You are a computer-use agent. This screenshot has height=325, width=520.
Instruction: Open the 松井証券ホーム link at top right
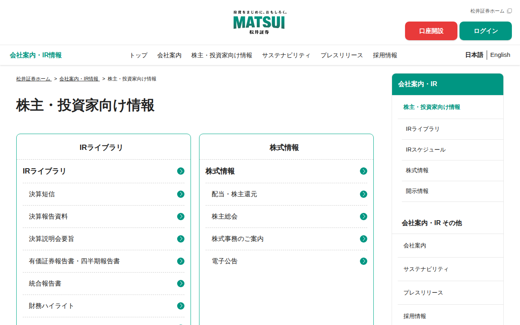coord(487,11)
